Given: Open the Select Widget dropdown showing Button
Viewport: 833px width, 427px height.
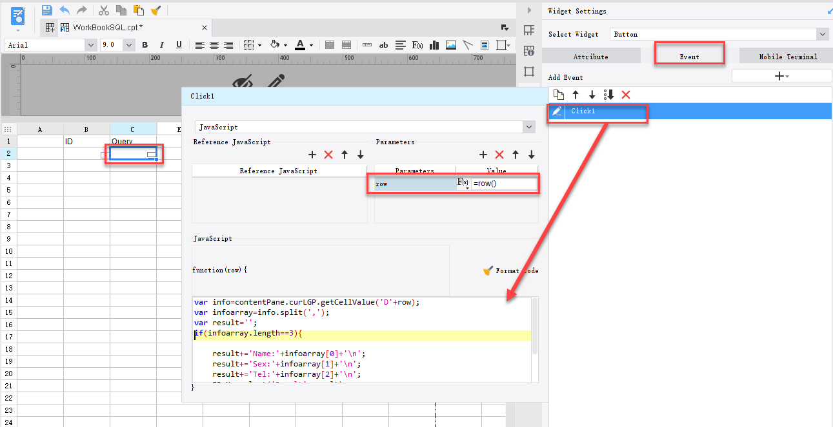Looking at the screenshot, I should click(821, 33).
